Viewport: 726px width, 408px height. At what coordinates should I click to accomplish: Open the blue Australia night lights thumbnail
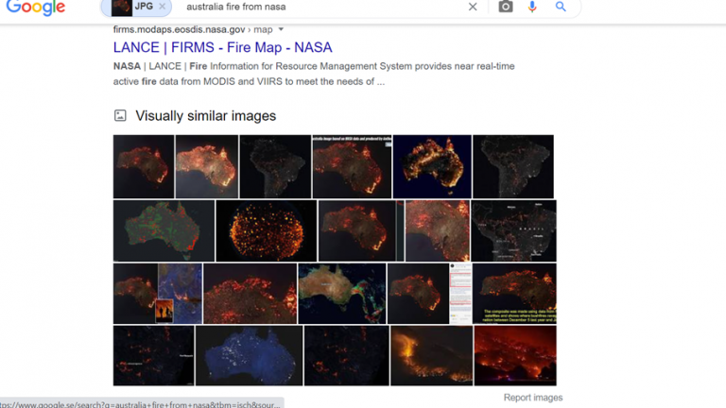point(250,355)
